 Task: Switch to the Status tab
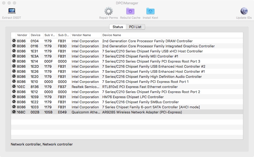[118, 27]
